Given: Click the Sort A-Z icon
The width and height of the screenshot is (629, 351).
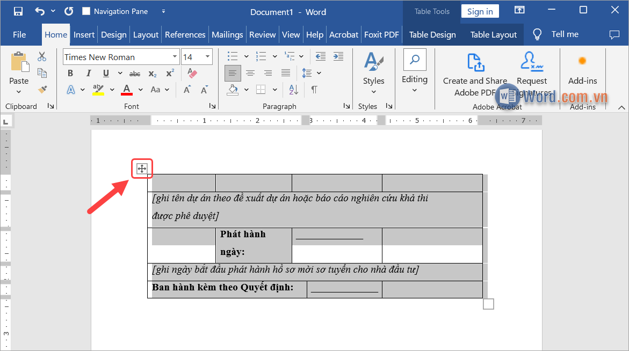Looking at the screenshot, I should pos(293,89).
